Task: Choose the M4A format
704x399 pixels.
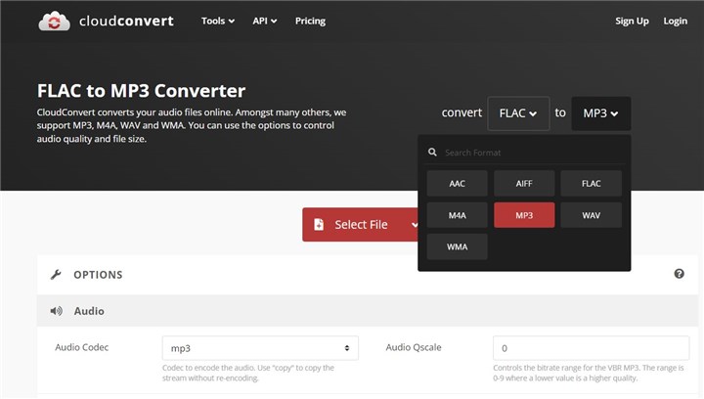Action: click(x=457, y=215)
